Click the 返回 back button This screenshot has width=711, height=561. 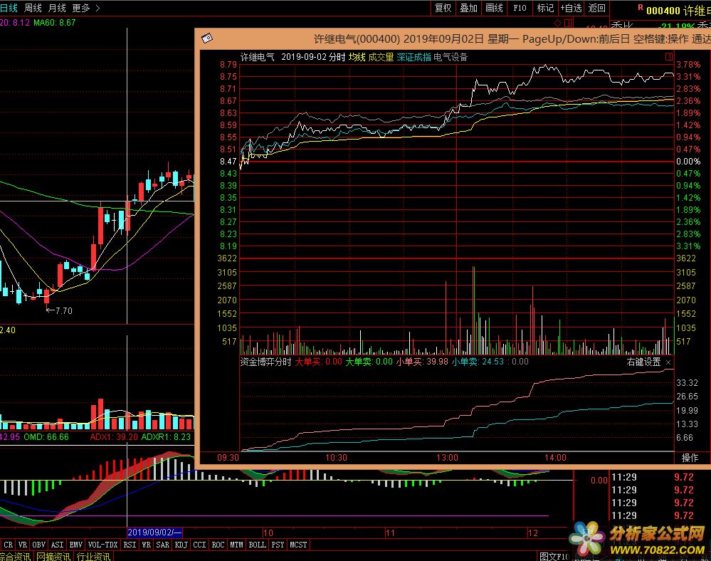point(596,8)
